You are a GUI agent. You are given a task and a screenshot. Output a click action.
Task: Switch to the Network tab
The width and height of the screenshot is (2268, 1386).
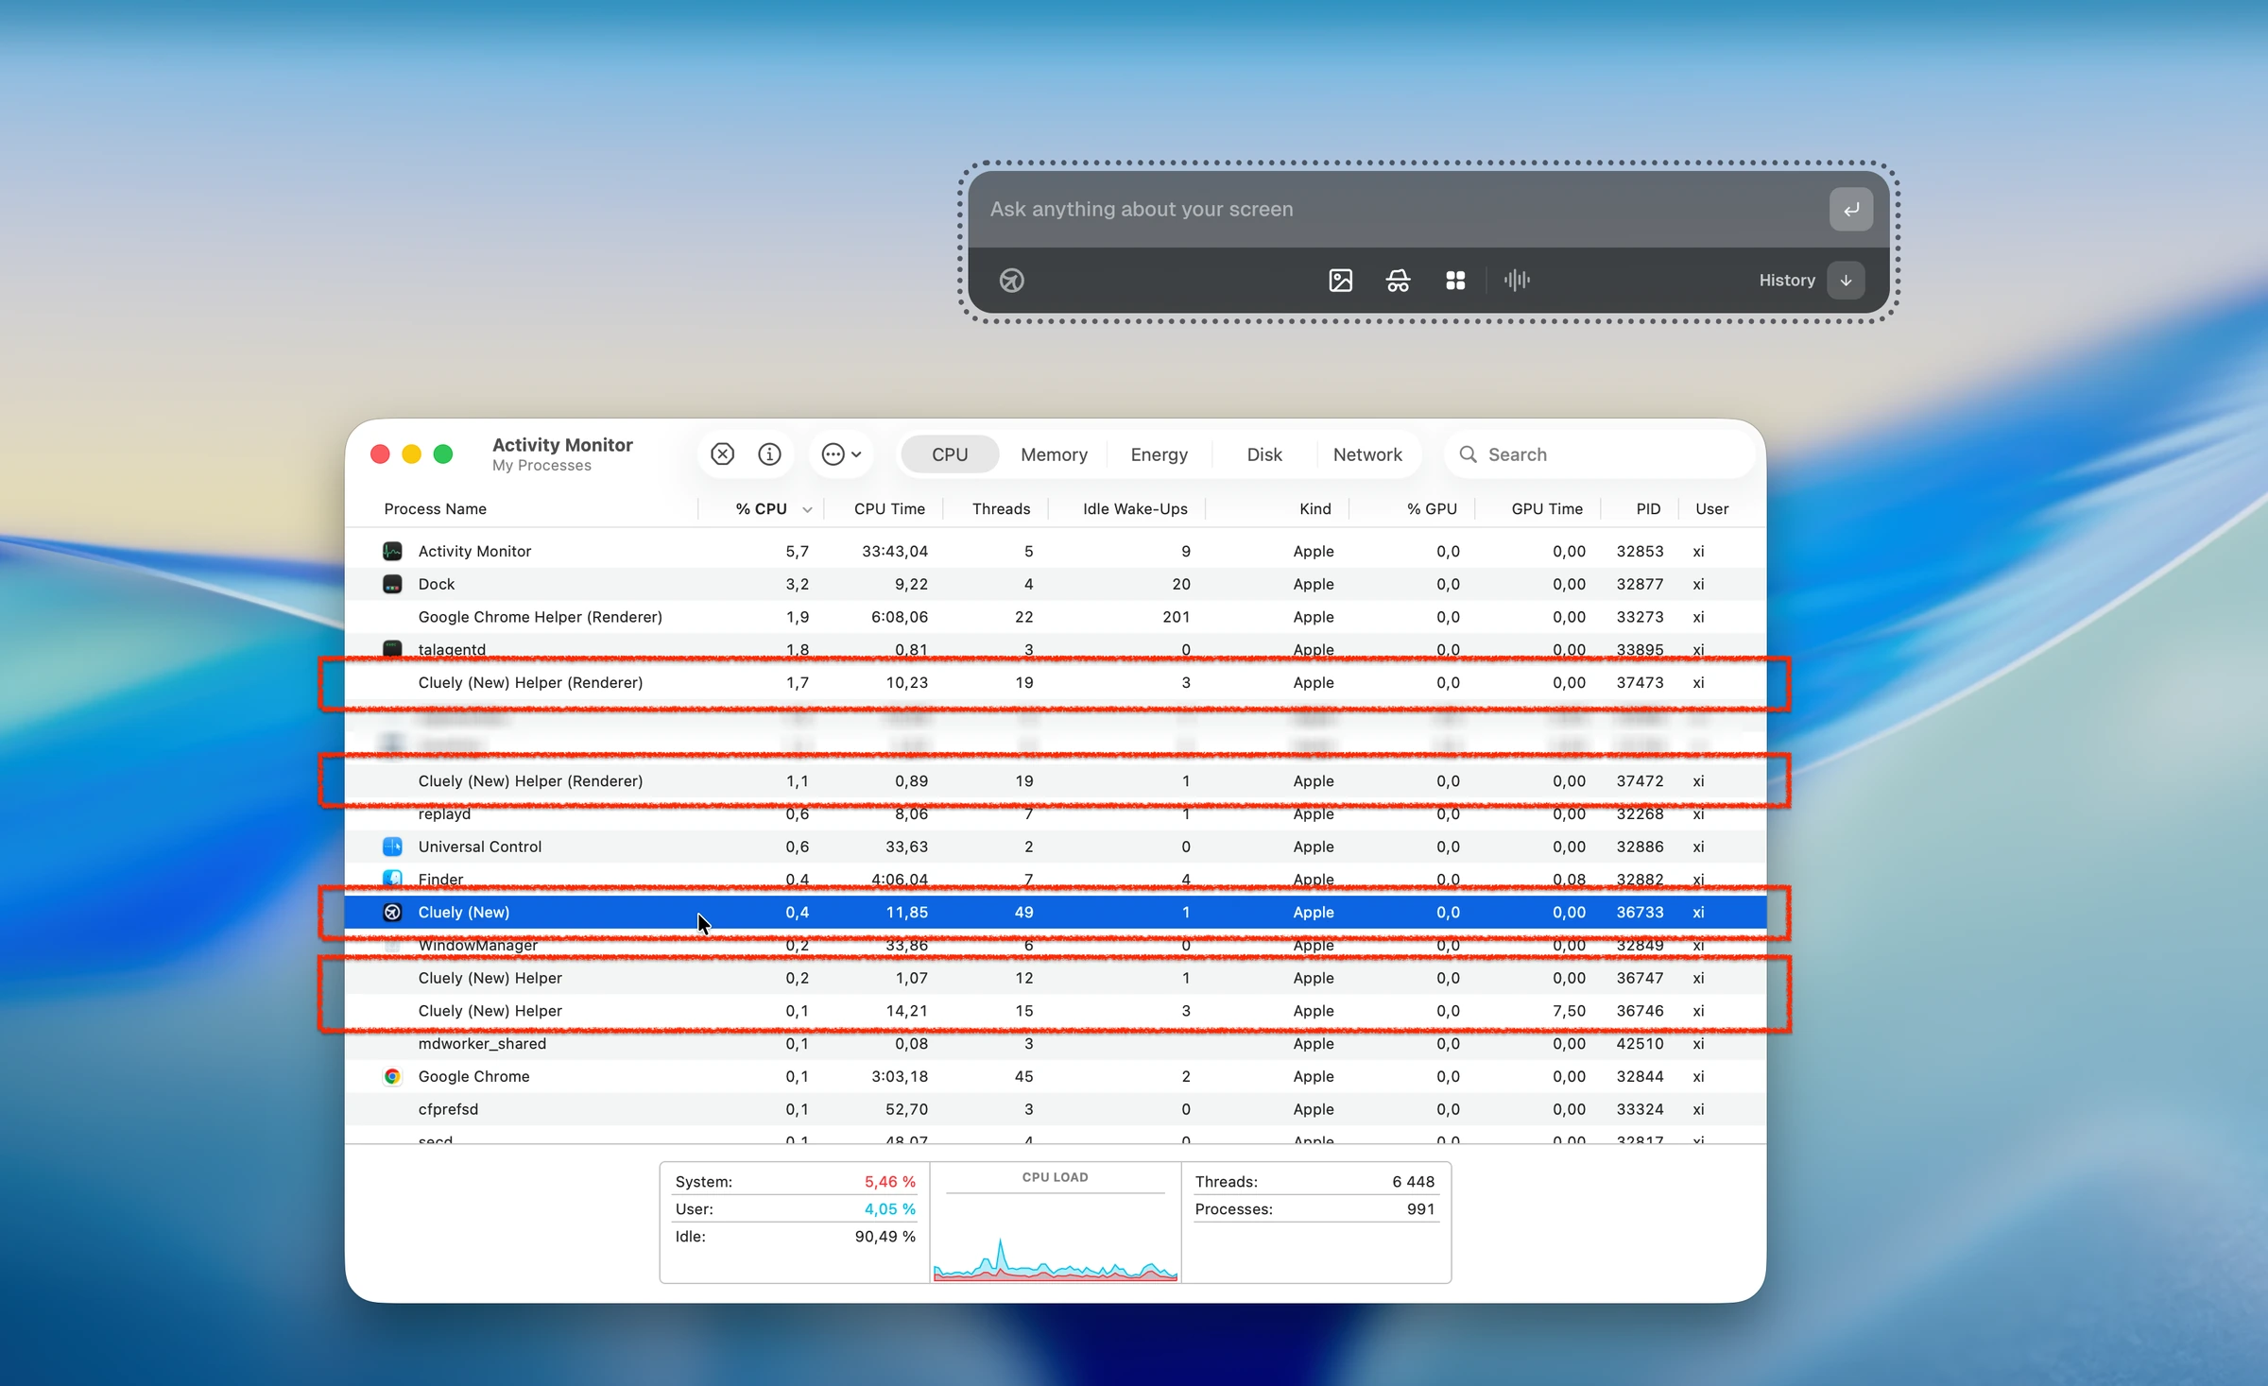tap(1367, 454)
